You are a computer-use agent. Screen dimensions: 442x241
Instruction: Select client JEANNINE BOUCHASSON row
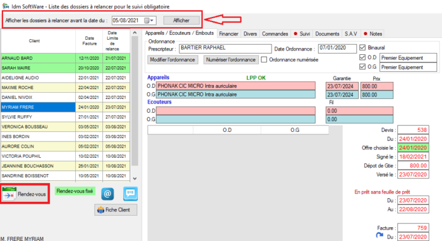tap(66, 166)
